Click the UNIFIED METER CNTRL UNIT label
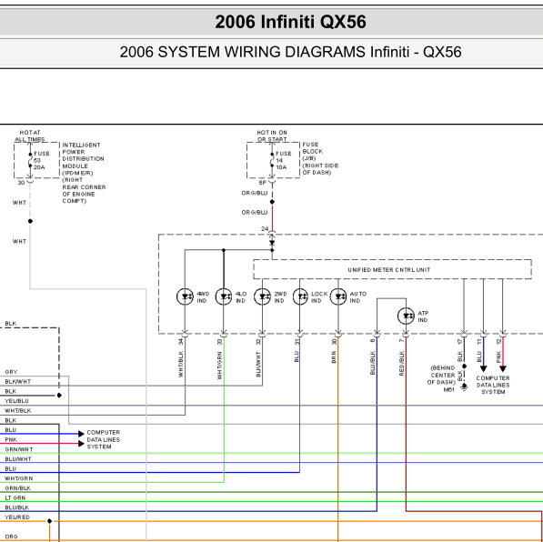 (389, 269)
